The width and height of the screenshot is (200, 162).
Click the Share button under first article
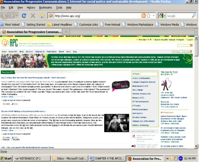pos(11,104)
